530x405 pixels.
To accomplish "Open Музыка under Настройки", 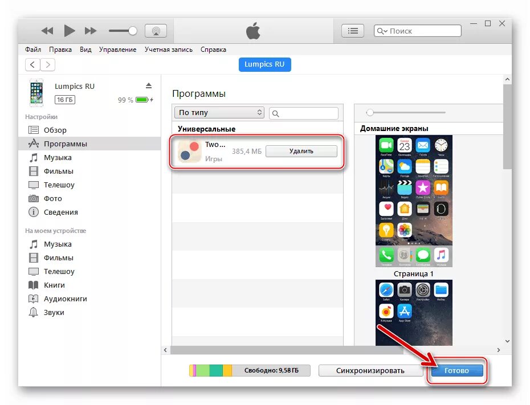I will pyautogui.click(x=89, y=157).
